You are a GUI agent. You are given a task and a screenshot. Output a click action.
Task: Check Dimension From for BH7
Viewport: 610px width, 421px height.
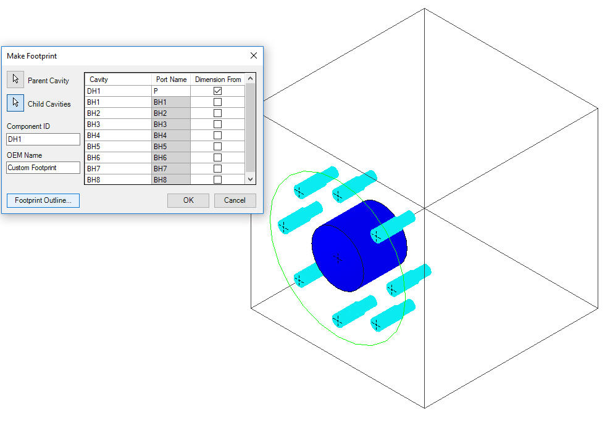pyautogui.click(x=217, y=168)
